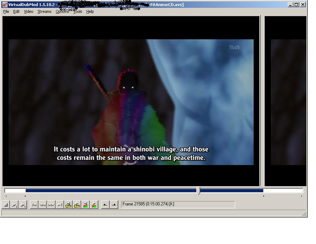Viewport: 316px width, 244px height.
Task: Minimize the VirtualDubMod window
Action: point(290,5)
